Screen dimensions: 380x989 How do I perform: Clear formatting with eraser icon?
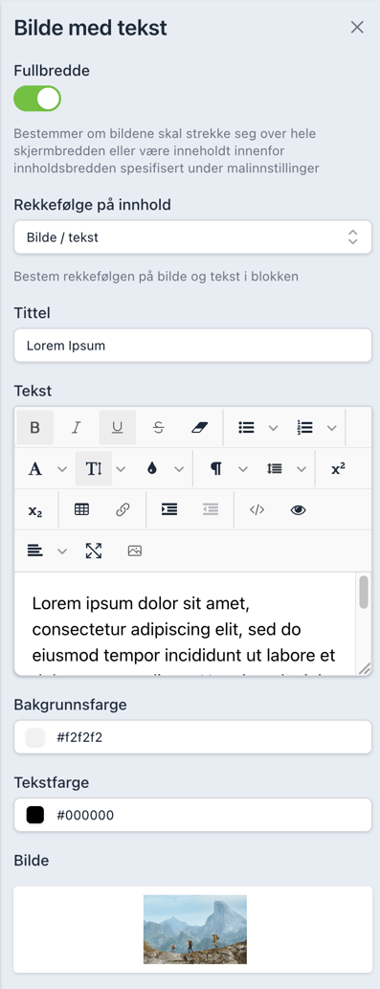200,428
